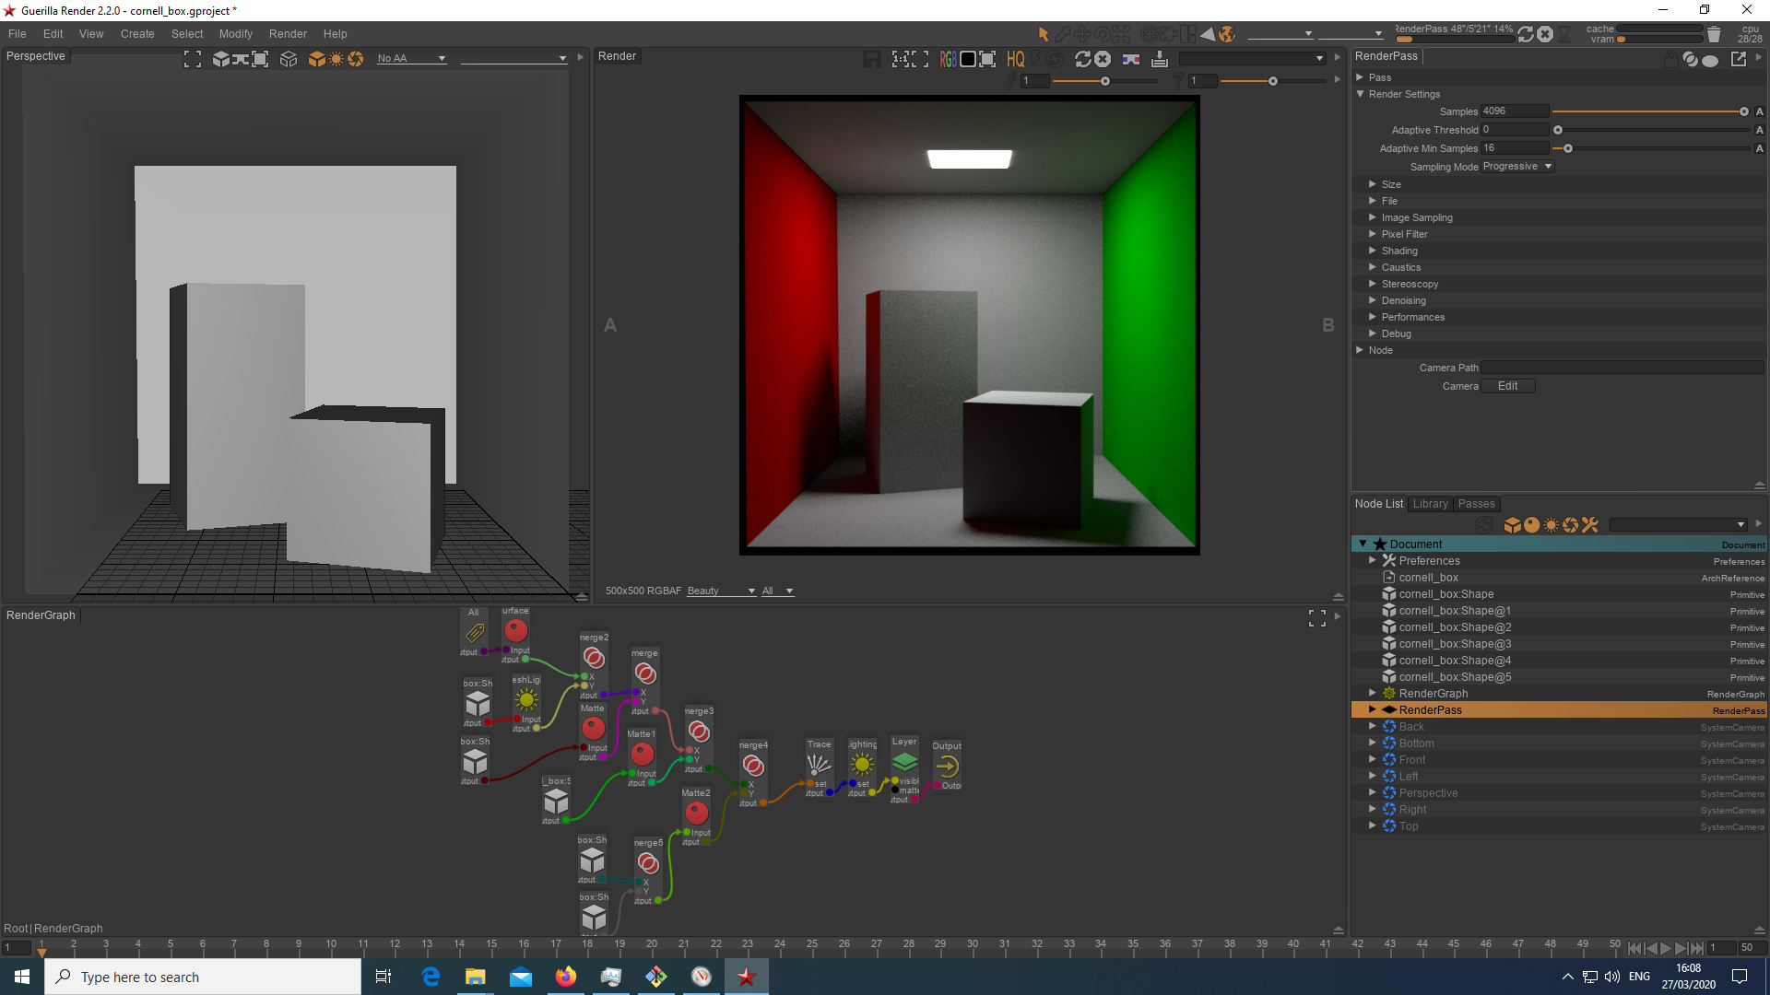The height and width of the screenshot is (995, 1770).
Task: Switch to the Library tab in Node panel
Action: tap(1428, 503)
